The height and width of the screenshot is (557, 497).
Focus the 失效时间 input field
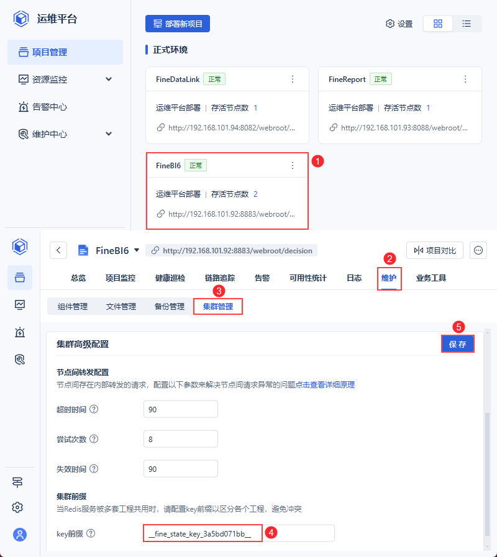coord(181,469)
